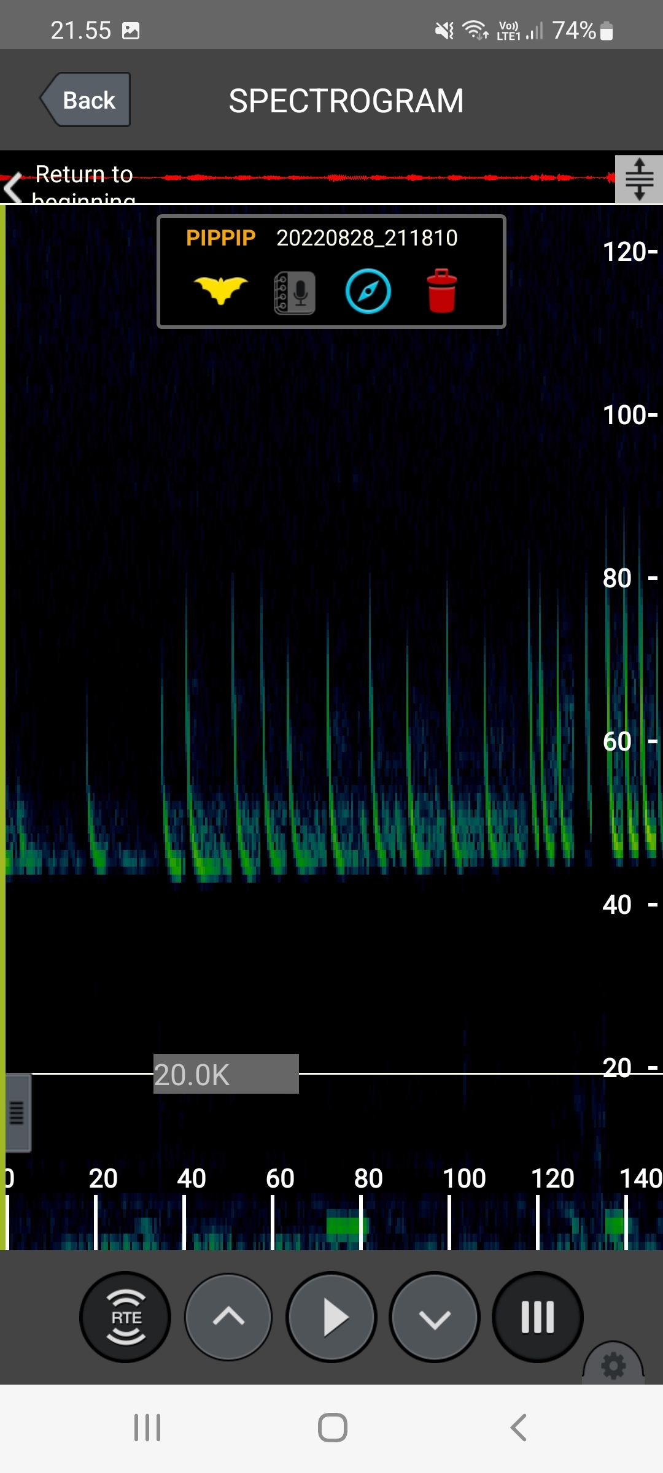Delete recording with red trash can
Screen dimensions: 663x1473
coord(441,291)
